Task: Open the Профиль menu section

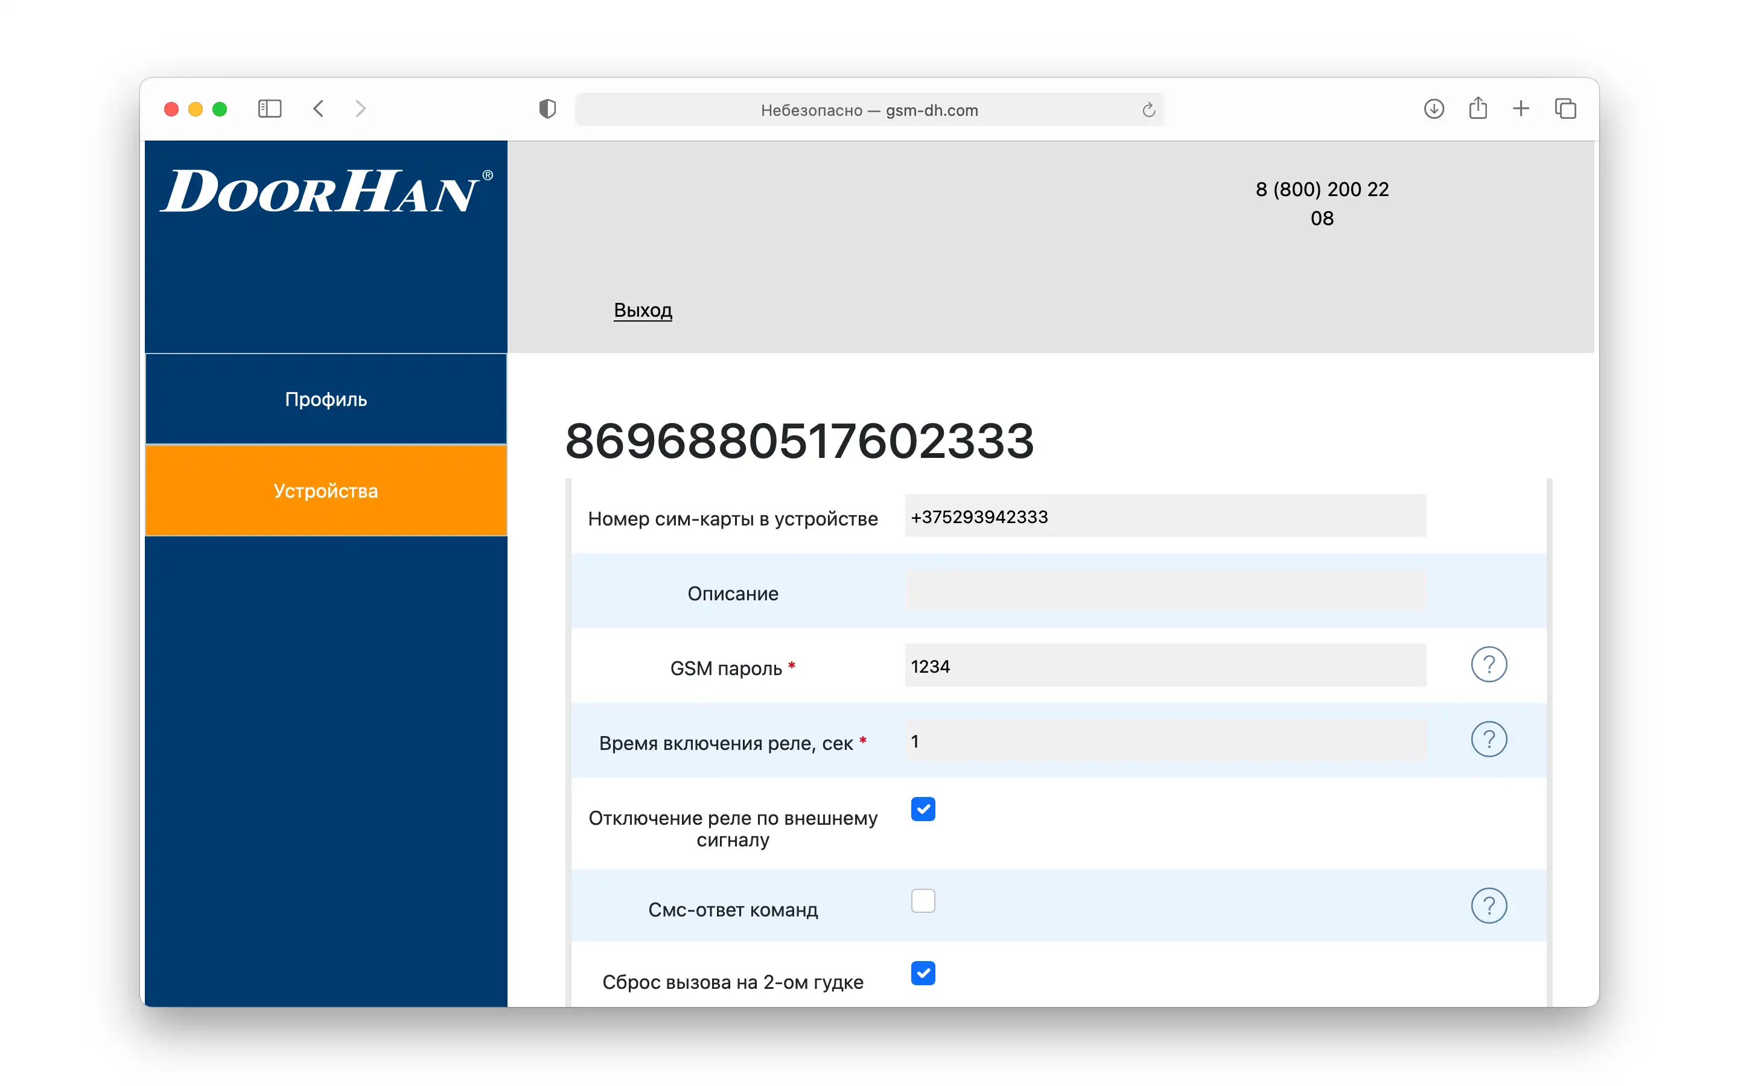Action: [x=326, y=399]
